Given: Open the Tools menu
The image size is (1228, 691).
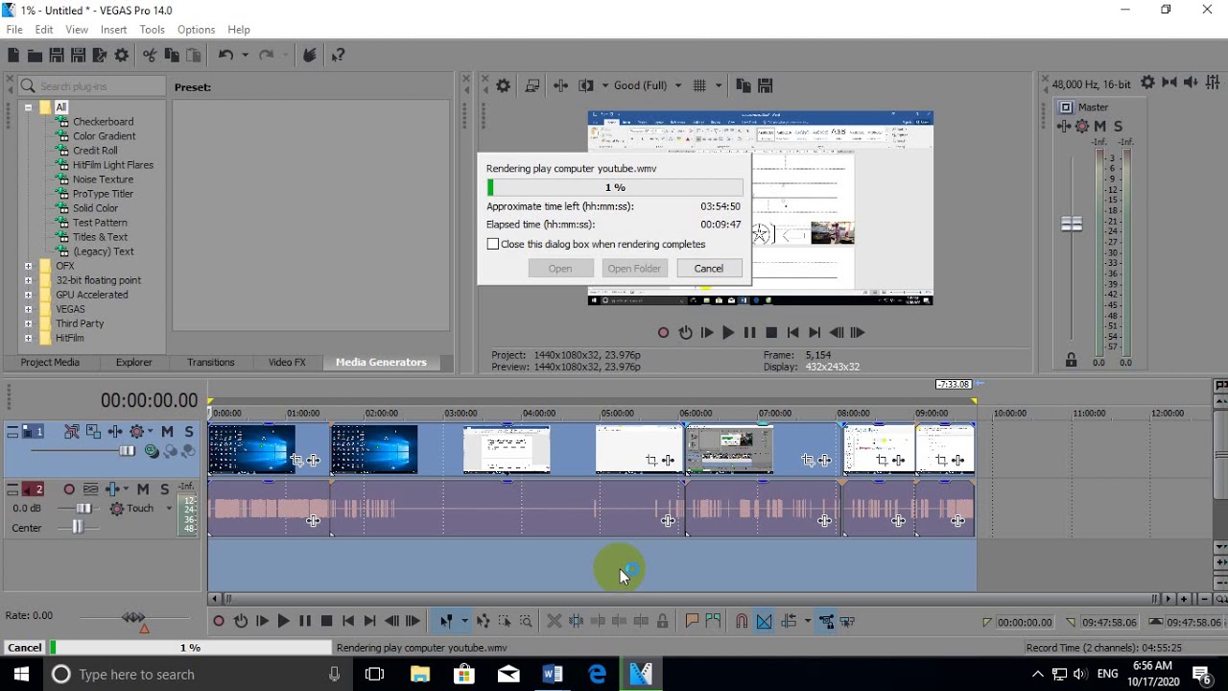Looking at the screenshot, I should click(x=152, y=30).
